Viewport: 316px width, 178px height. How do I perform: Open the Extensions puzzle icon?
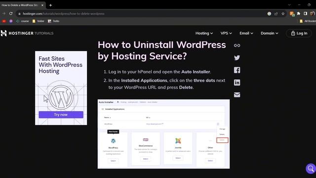pyautogui.click(x=298, y=13)
